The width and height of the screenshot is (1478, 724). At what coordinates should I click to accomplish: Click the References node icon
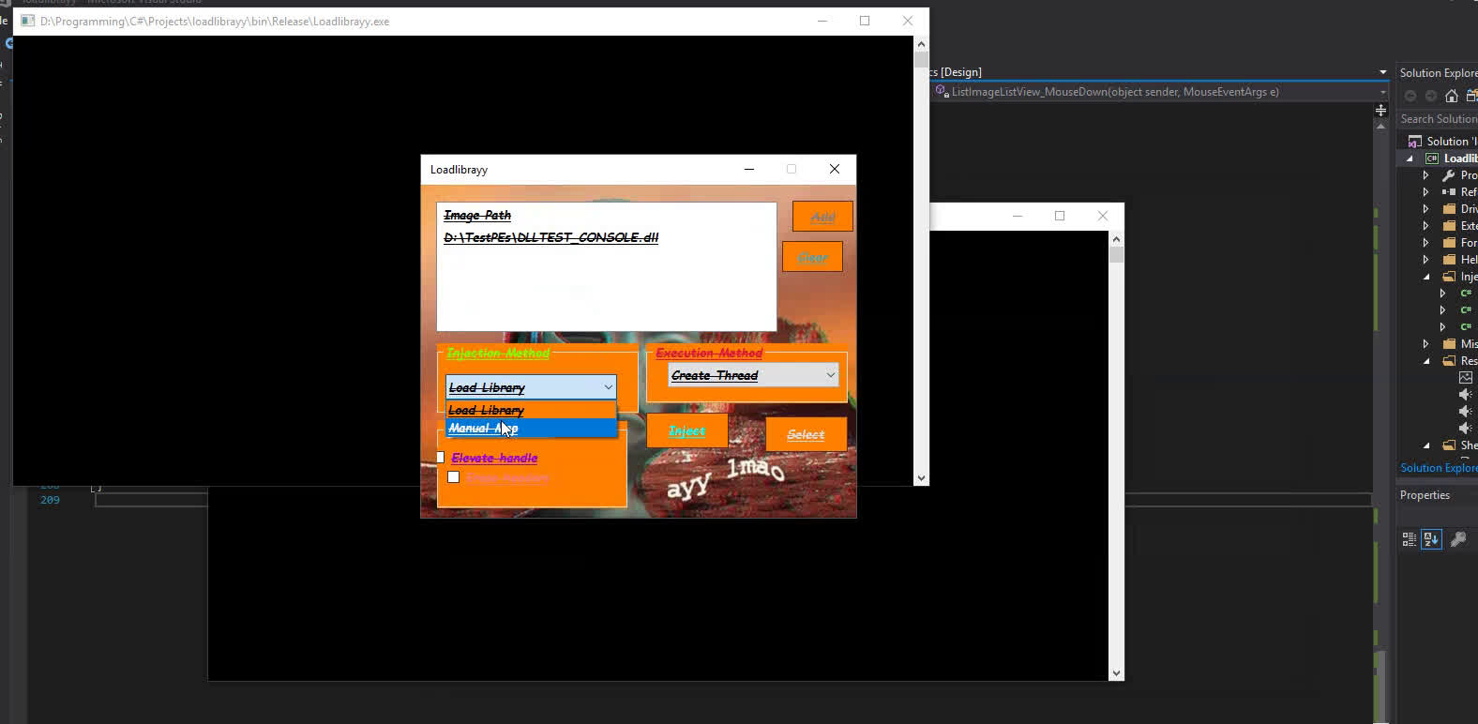[x=1449, y=192]
